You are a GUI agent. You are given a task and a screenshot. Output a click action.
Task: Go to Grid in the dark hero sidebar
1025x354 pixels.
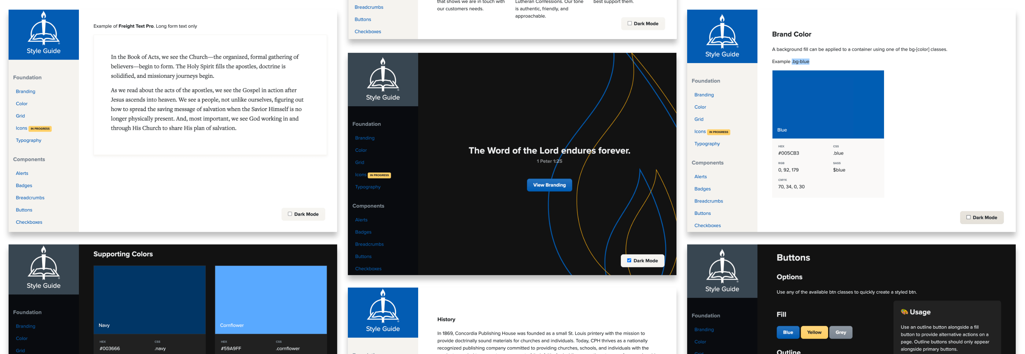(360, 162)
